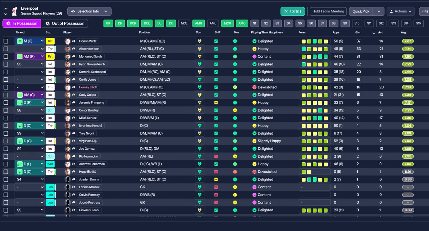429x231 pixels.
Task: Click Florian Wirtz's condition heart icon
Action: click(200, 41)
